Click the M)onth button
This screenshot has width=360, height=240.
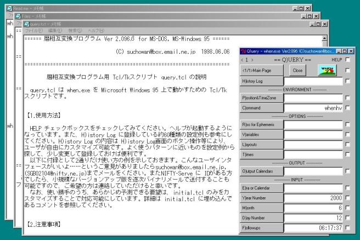pyautogui.click(x=262, y=208)
